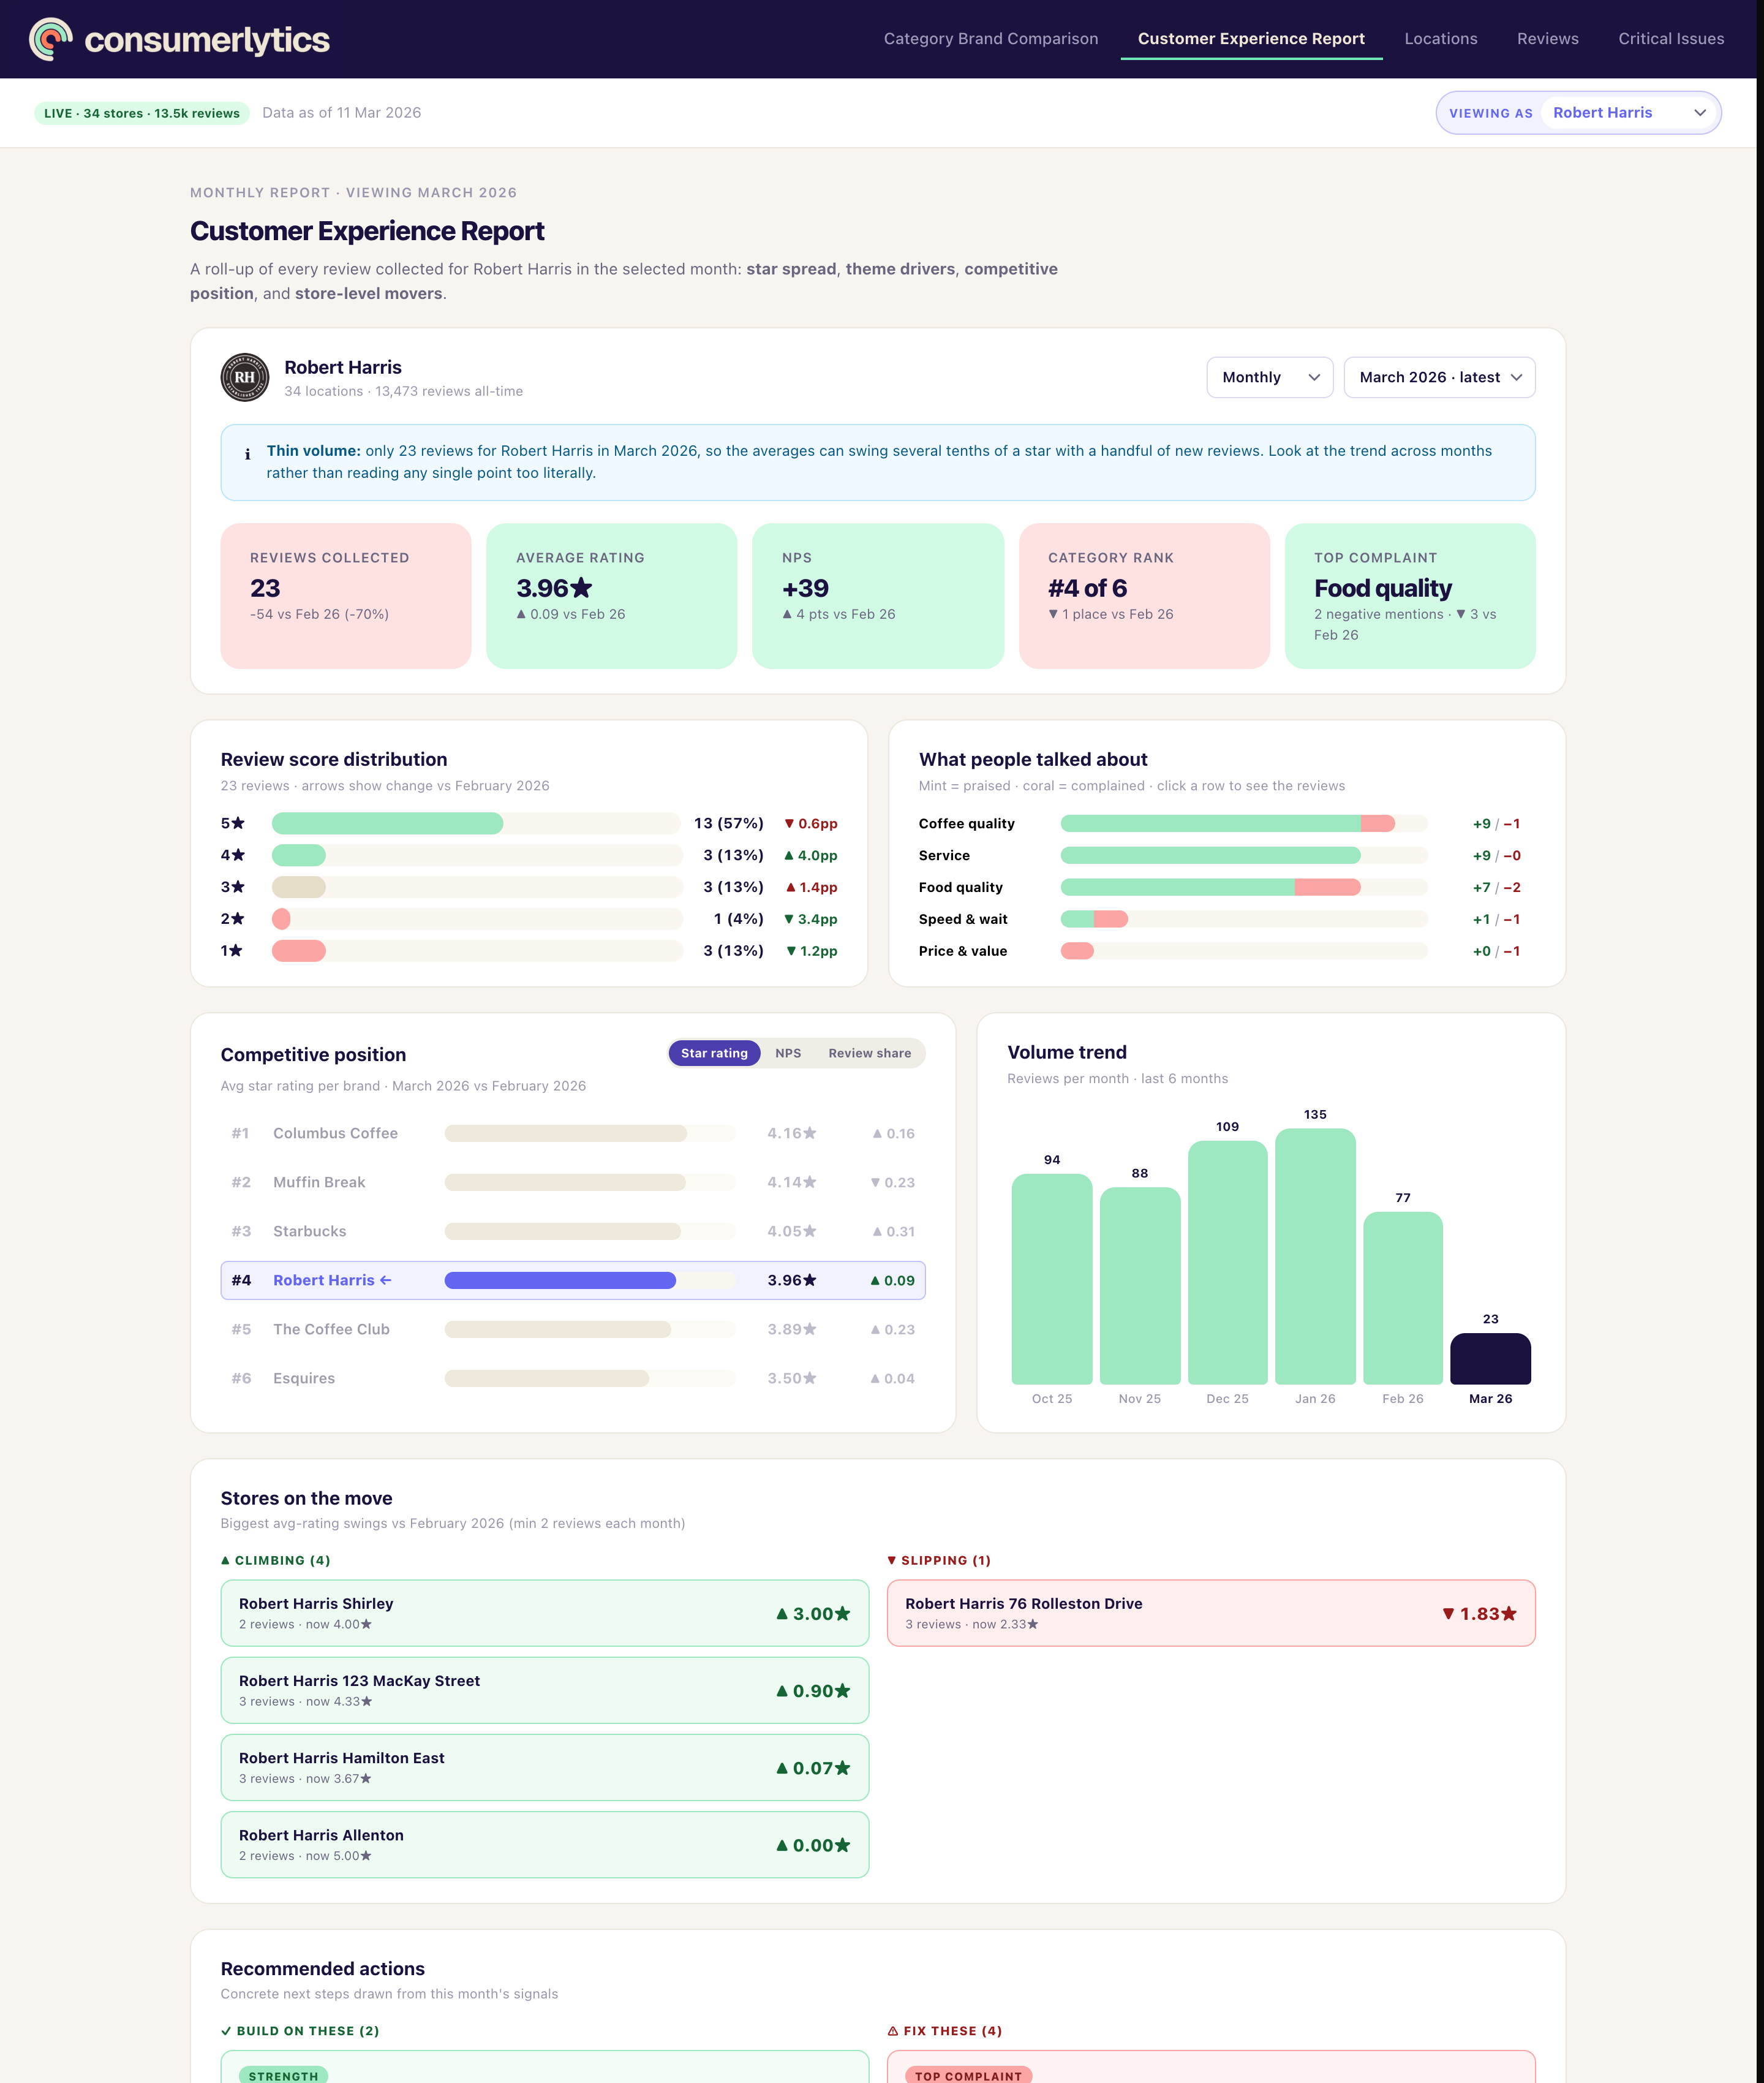Click the Nov 25 volume bar
The image size is (1764, 2083).
pos(1140,1286)
